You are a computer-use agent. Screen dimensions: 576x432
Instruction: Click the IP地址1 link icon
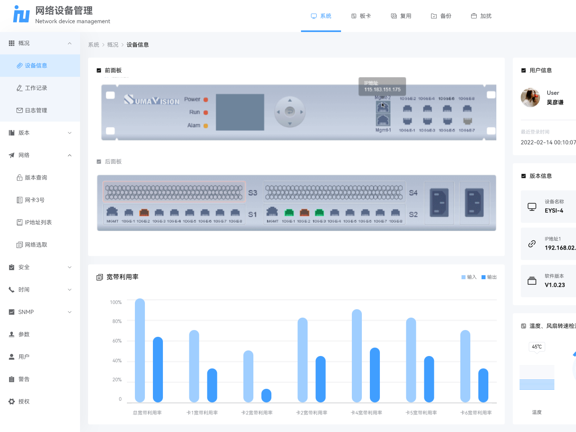tap(532, 244)
